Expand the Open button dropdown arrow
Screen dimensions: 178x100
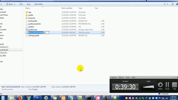point(14,4)
